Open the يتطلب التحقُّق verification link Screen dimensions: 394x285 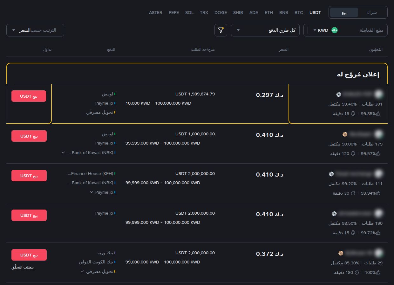click(x=23, y=267)
